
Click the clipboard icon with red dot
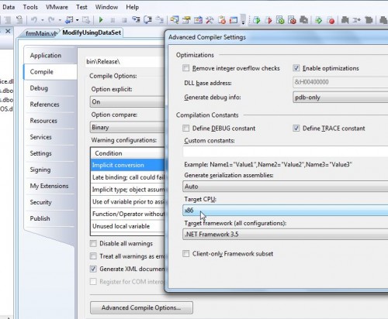point(222,20)
